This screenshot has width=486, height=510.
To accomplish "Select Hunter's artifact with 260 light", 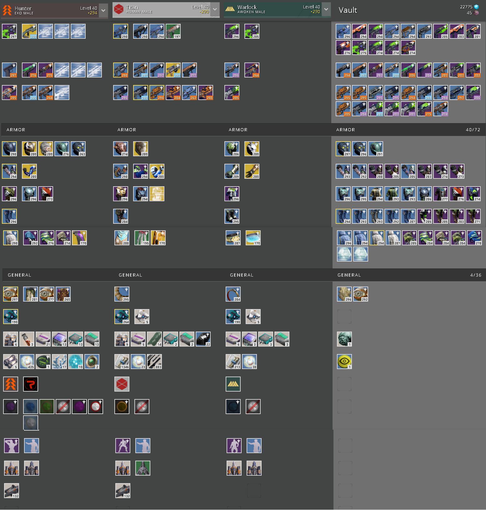I will click(63, 294).
